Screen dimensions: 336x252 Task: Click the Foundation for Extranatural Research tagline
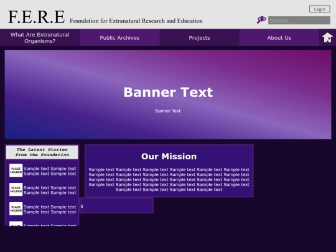(136, 21)
